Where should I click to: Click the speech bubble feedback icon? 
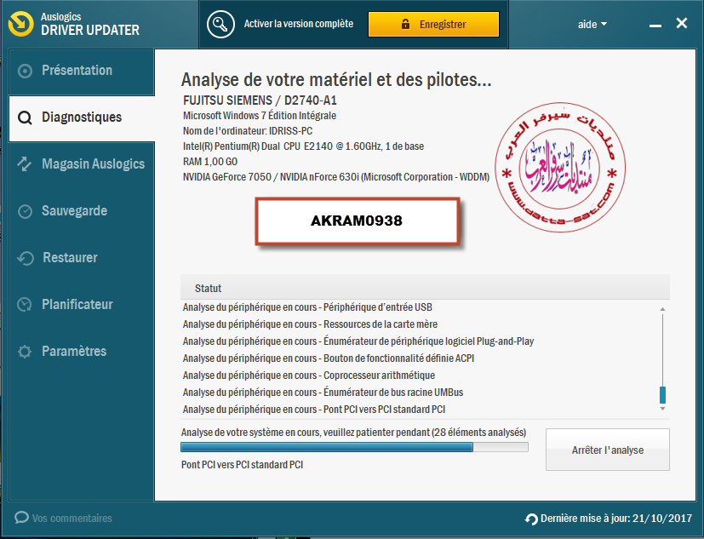(21, 518)
